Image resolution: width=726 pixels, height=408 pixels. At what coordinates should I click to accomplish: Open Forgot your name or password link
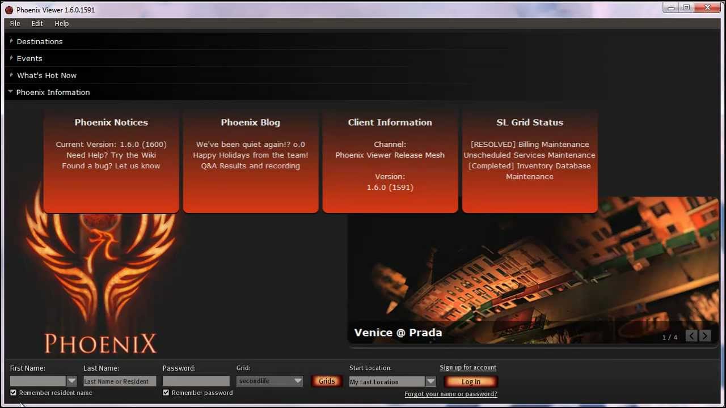point(451,394)
